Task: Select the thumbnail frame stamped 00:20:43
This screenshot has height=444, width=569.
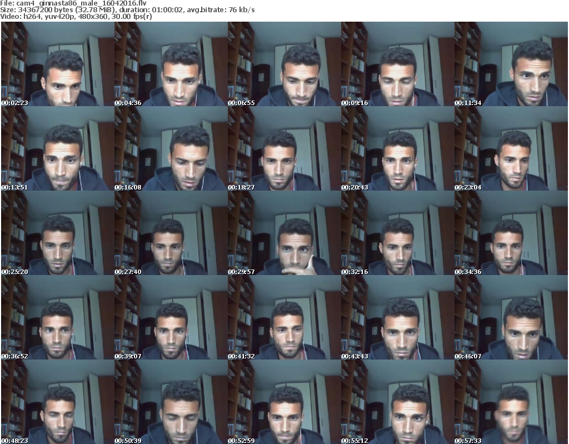Action: tap(397, 148)
